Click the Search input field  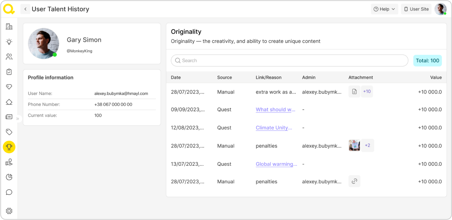point(289,61)
